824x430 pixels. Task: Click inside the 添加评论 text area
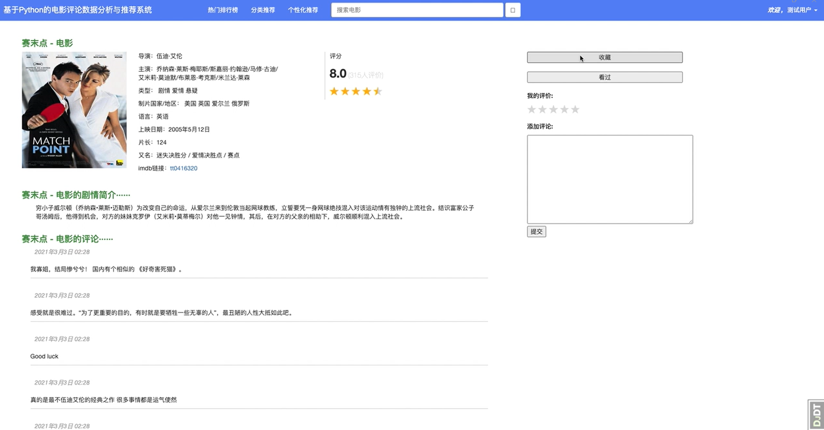point(610,179)
